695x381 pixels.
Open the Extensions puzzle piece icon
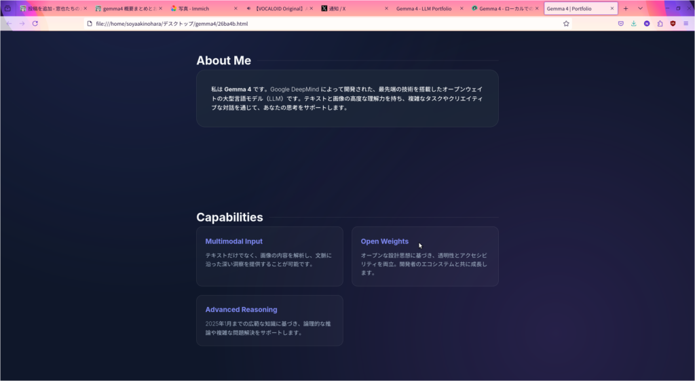pyautogui.click(x=660, y=23)
